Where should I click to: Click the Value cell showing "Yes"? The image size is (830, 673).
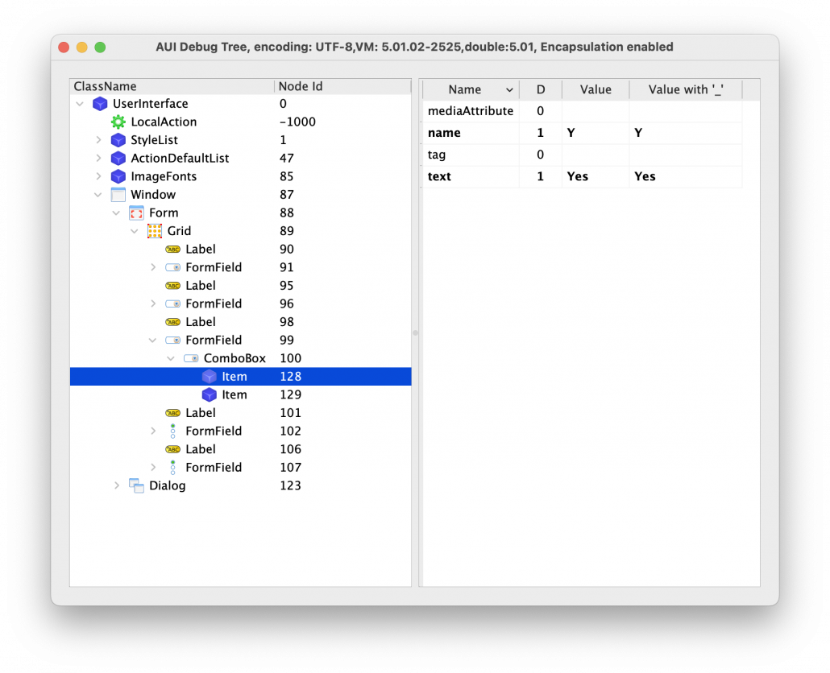tap(596, 176)
